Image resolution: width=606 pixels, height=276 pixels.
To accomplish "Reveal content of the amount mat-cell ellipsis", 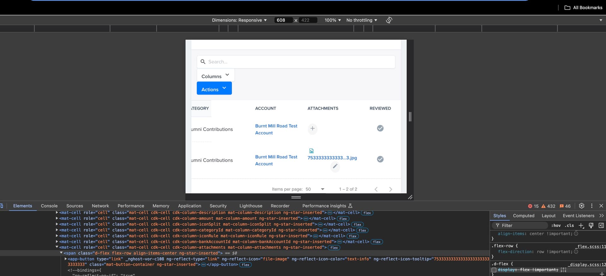I will click(x=306, y=219).
